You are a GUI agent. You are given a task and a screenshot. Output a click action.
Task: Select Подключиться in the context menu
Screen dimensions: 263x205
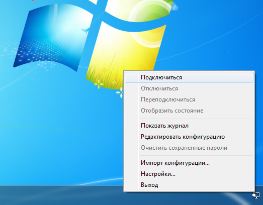pyautogui.click(x=189, y=77)
